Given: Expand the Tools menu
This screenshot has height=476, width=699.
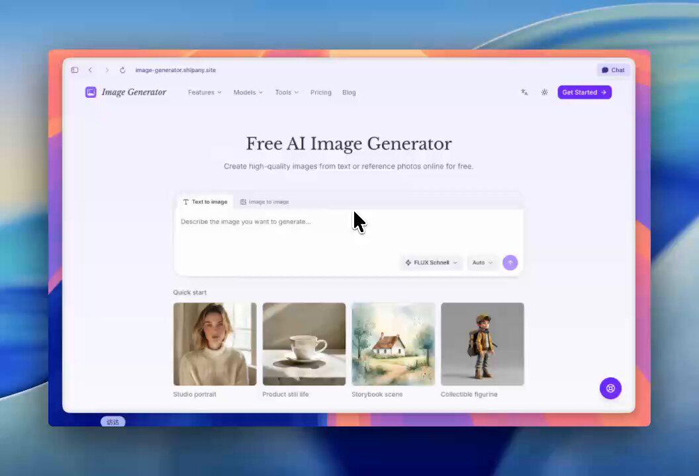Looking at the screenshot, I should [x=287, y=92].
